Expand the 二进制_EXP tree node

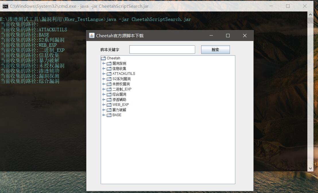pyautogui.click(x=104, y=89)
